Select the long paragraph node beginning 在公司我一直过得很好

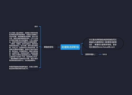(x=23, y=46)
